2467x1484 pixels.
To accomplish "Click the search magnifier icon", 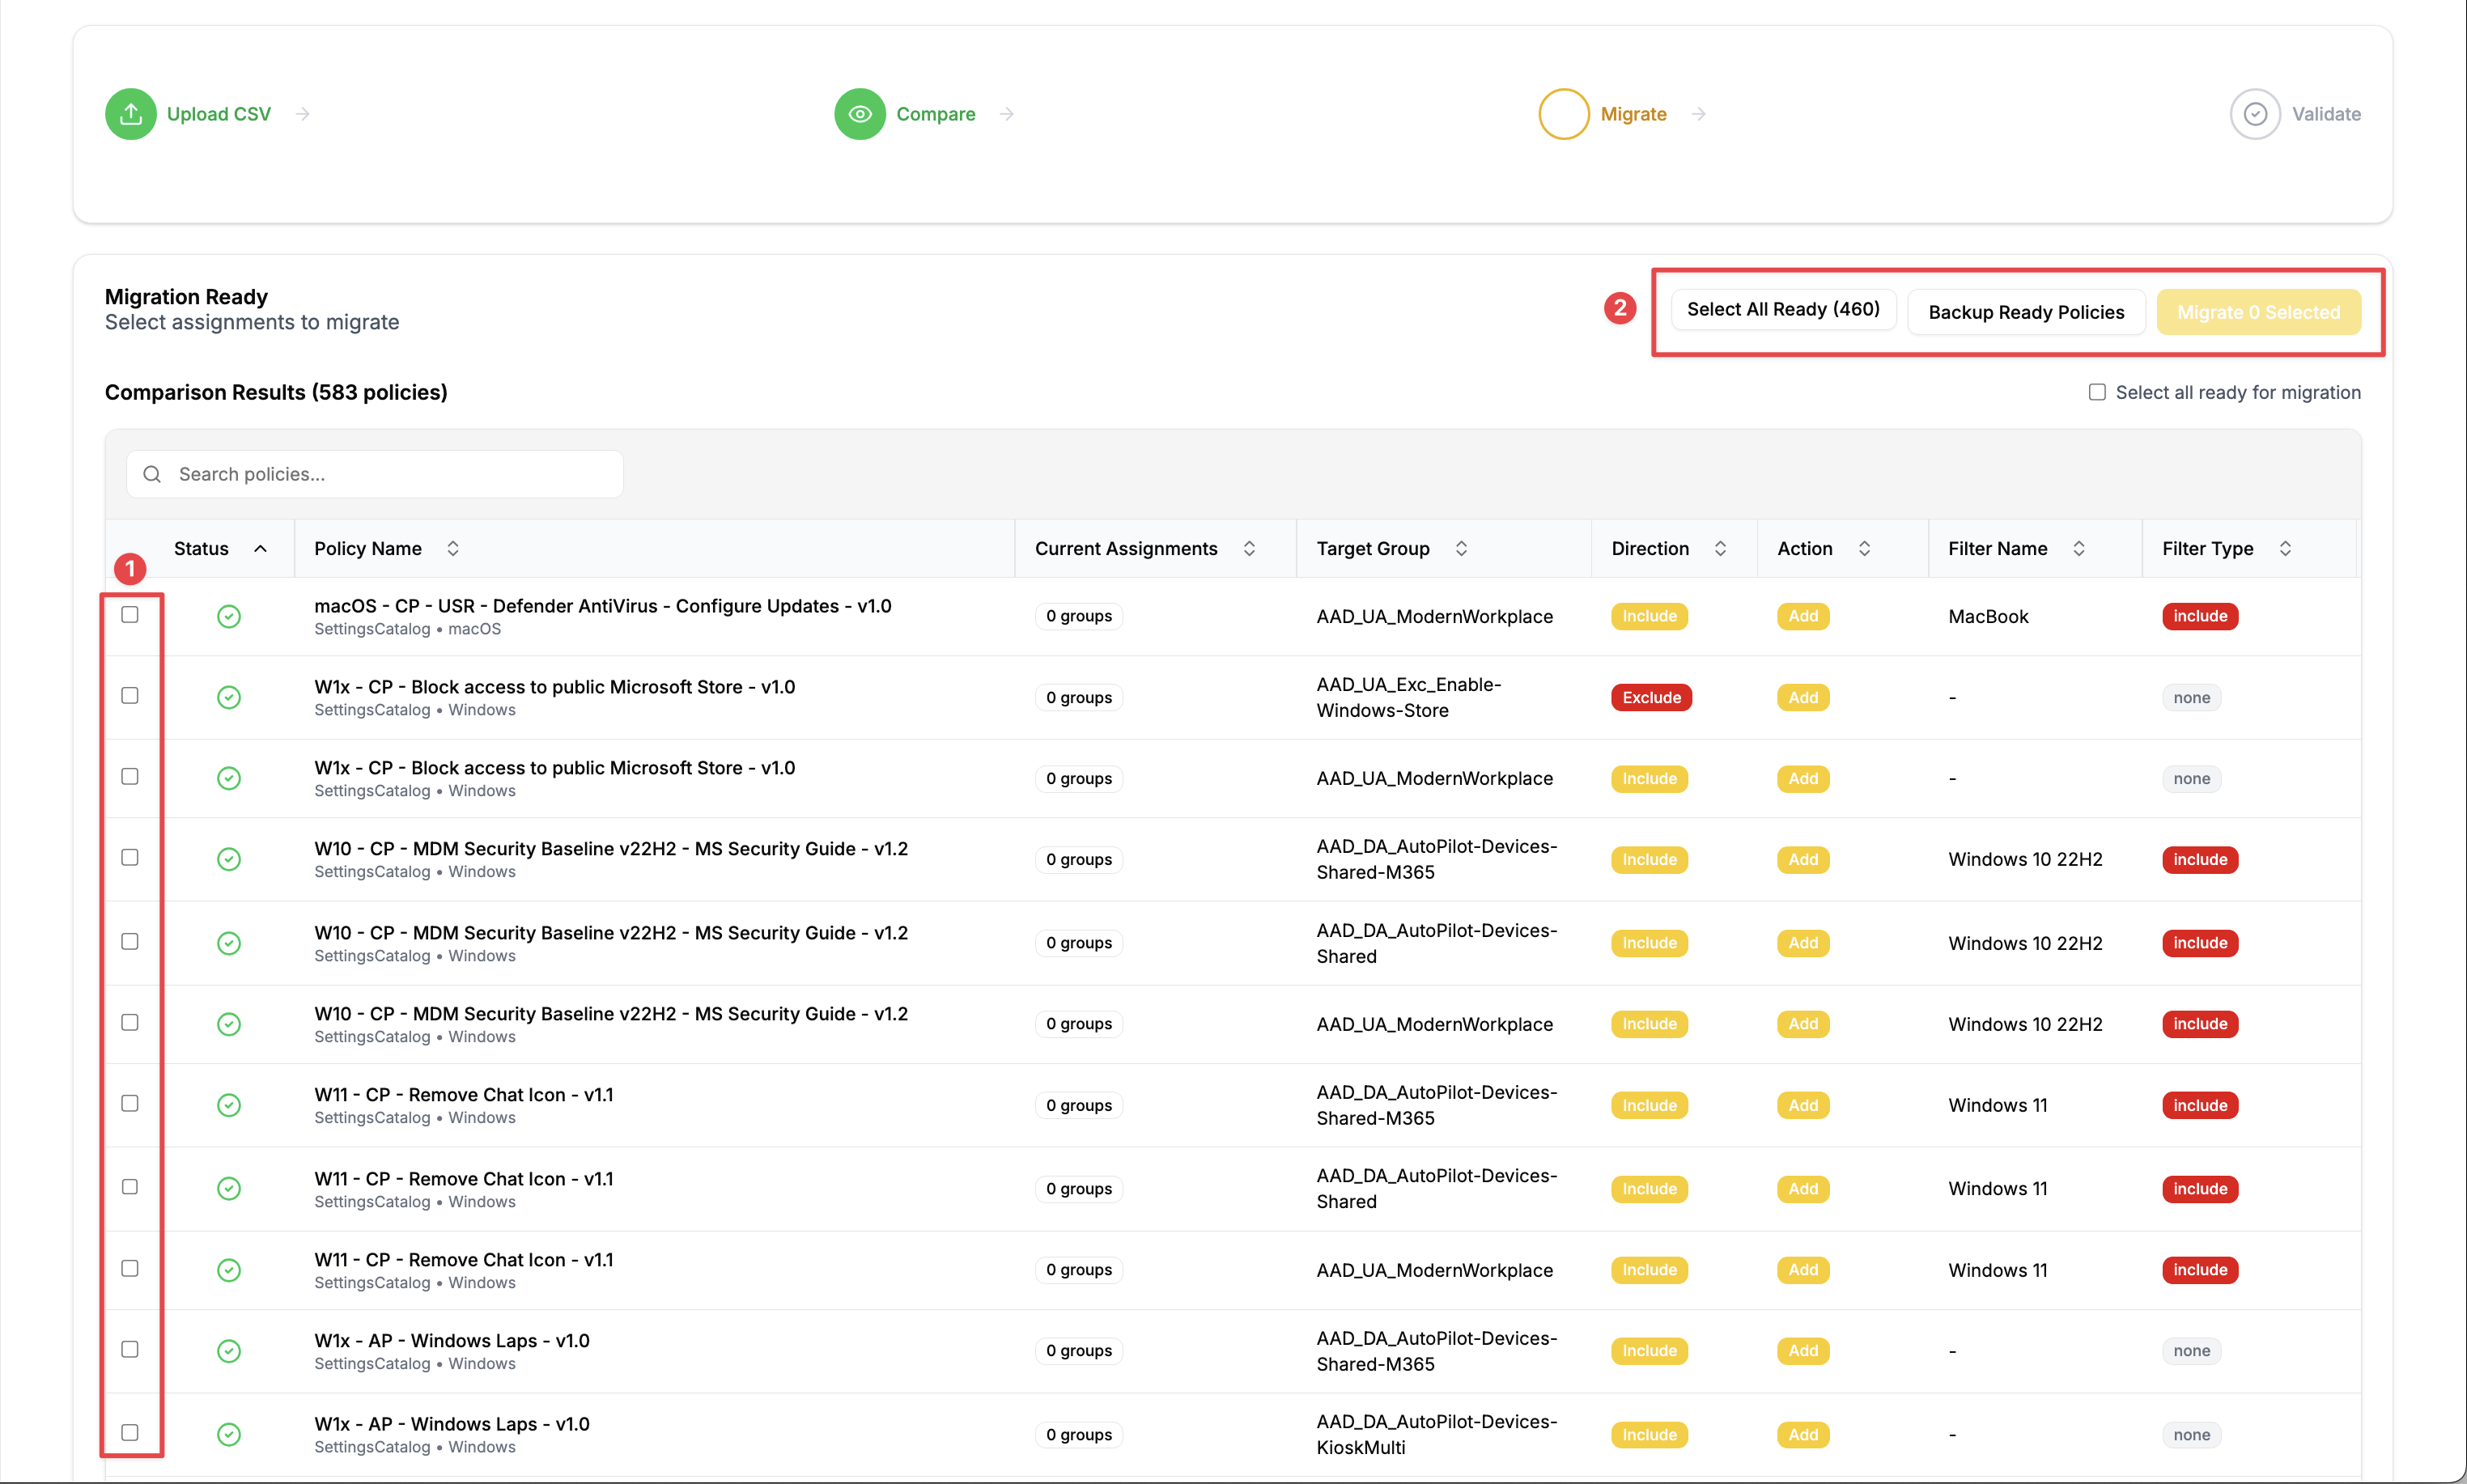I will tap(152, 473).
